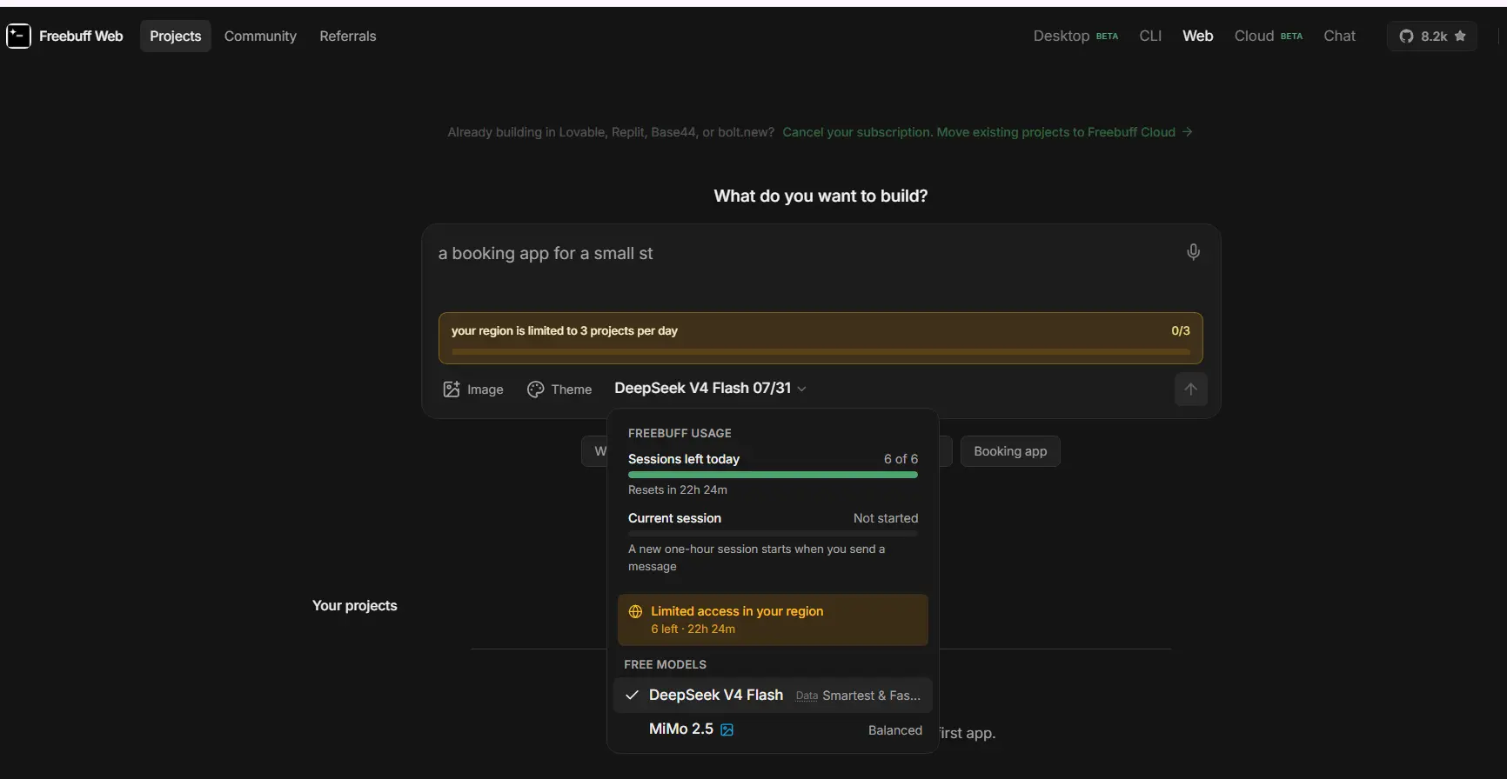Screen dimensions: 1507x779
Task: Click the GitHub star icon
Action: click(x=1460, y=36)
